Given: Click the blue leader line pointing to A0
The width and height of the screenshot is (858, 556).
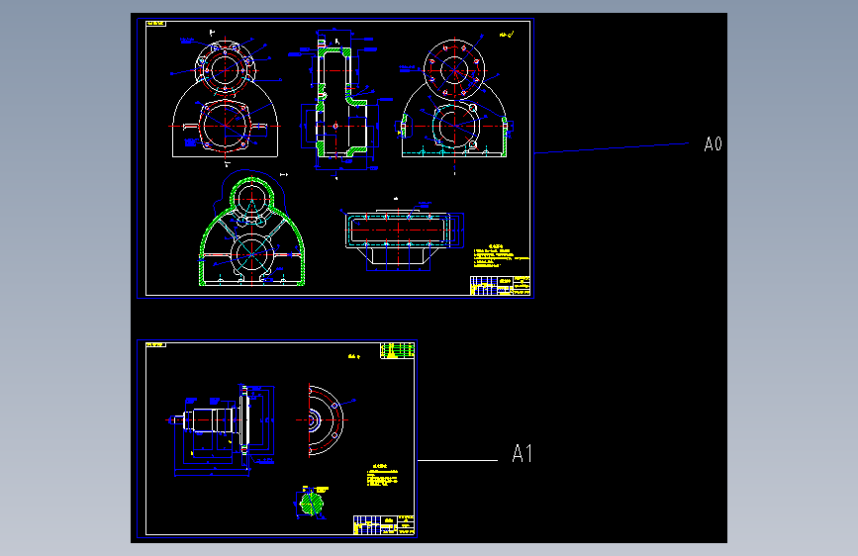Looking at the screenshot, I should [x=612, y=148].
